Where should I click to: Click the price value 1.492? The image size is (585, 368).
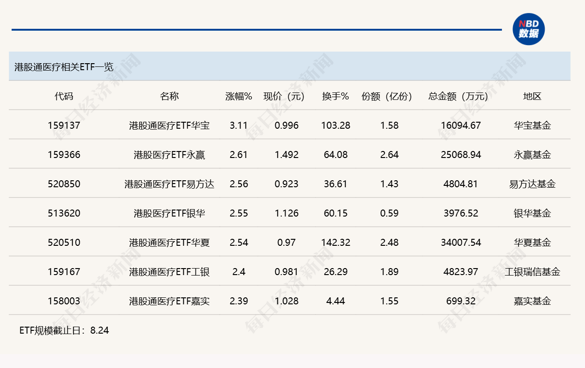tap(286, 155)
